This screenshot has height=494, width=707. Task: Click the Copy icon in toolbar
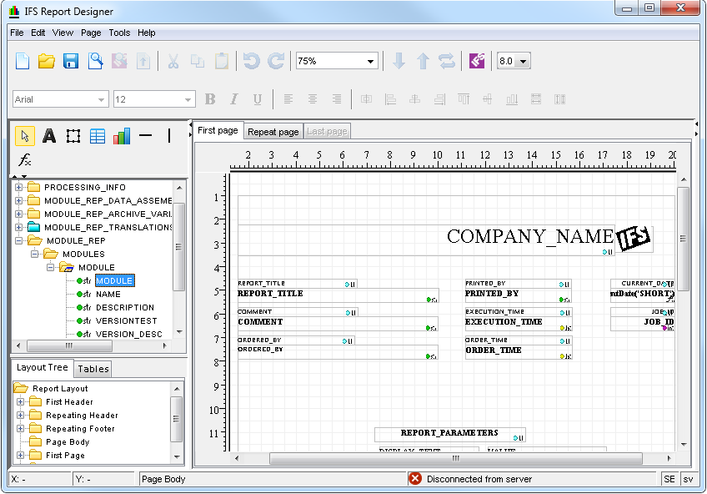point(198,61)
